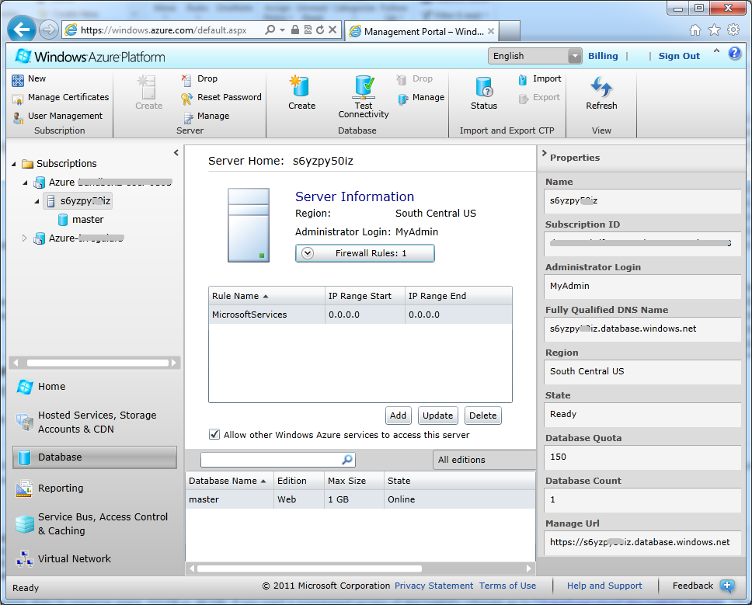Sort by Database Name column header
The height and width of the screenshot is (605, 752).
[229, 481]
